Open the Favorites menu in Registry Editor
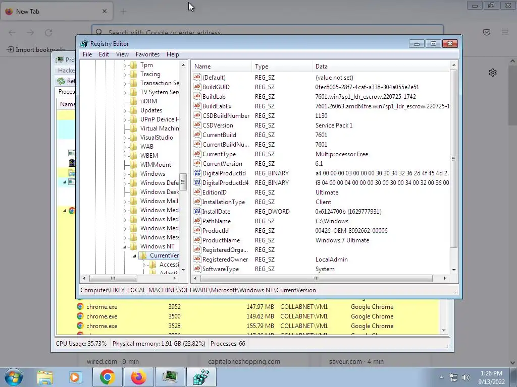517x387 pixels. [x=147, y=54]
